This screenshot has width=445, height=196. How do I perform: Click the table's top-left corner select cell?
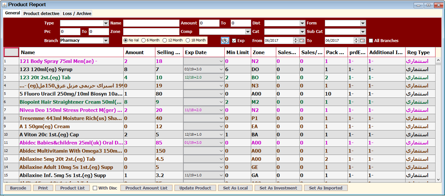[x=11, y=52]
